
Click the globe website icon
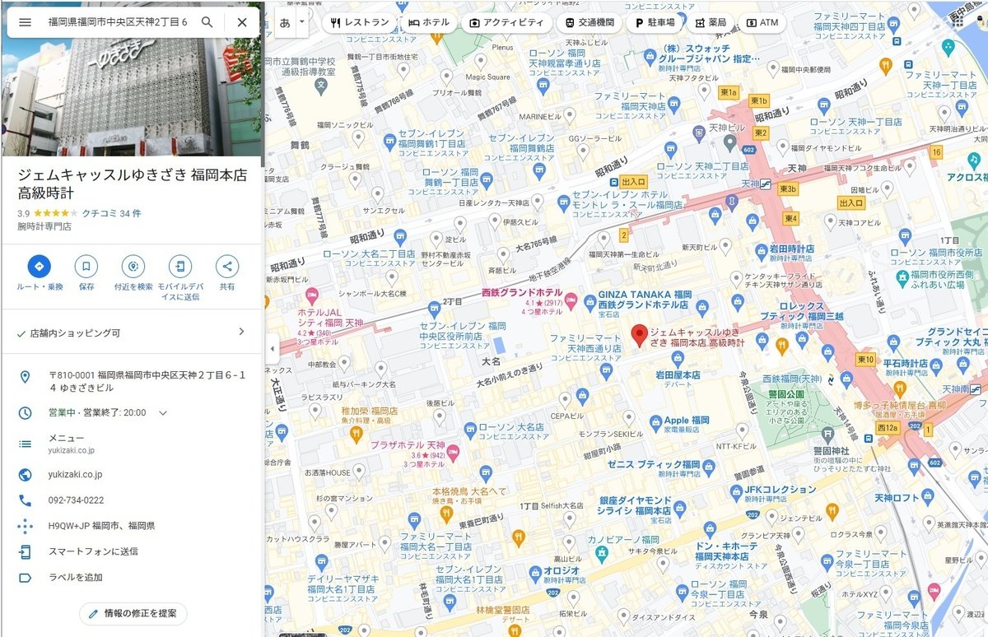pyautogui.click(x=25, y=475)
